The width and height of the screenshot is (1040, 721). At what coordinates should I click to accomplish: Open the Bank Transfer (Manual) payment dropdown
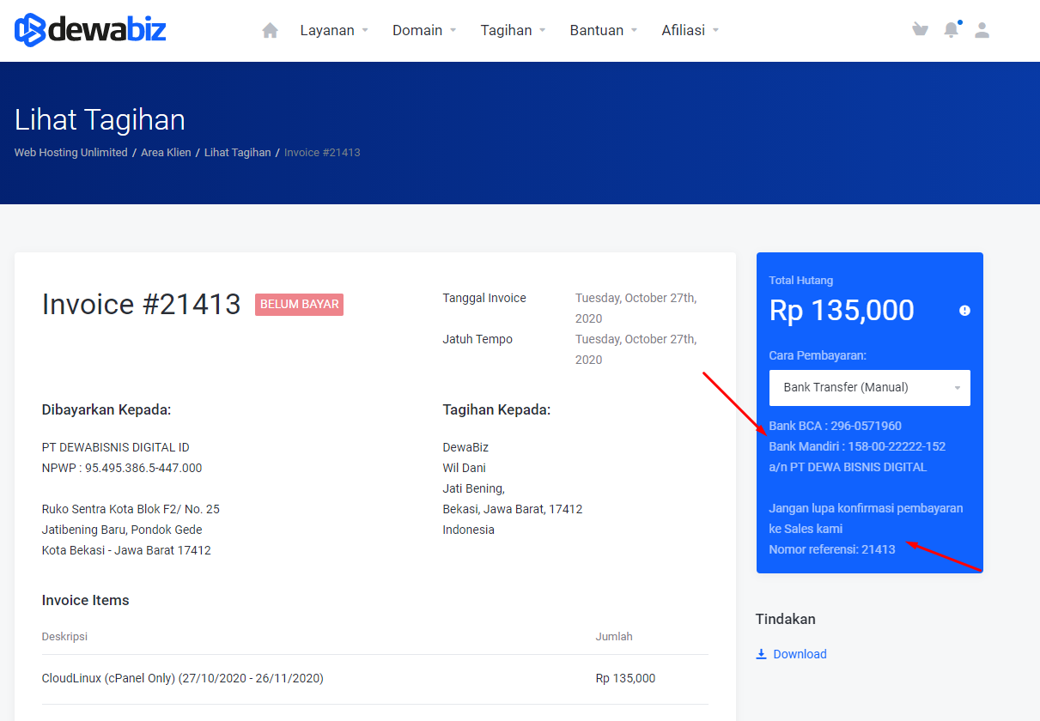(x=870, y=388)
